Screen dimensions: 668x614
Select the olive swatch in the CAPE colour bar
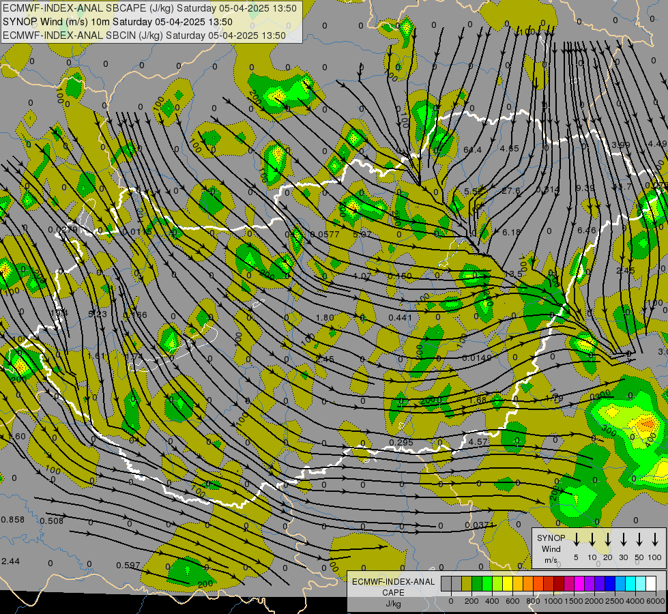[467, 583]
